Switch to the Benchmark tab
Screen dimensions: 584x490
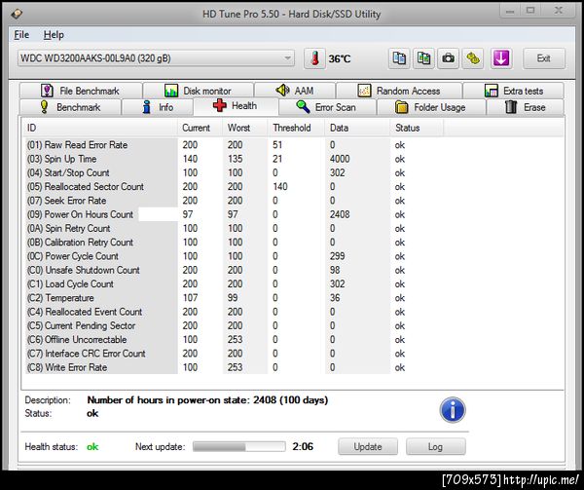pos(70,107)
